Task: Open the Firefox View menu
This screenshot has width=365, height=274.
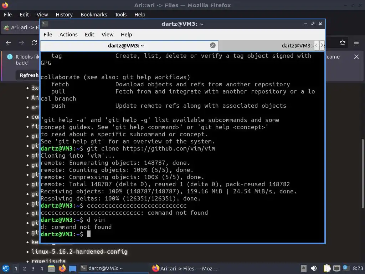Action: click(x=42, y=15)
